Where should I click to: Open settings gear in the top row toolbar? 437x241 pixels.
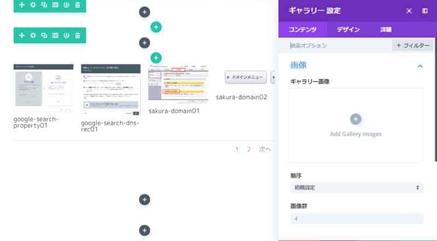click(x=33, y=5)
